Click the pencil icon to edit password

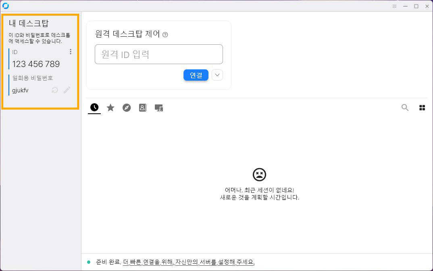tap(67, 90)
